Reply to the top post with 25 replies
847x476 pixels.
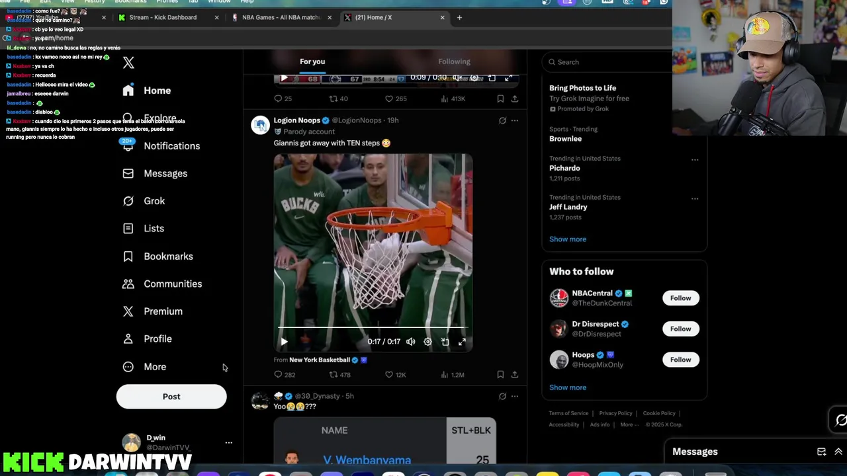tap(283, 99)
